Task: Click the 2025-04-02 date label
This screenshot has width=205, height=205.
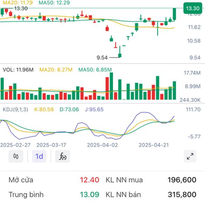Action: click(102, 145)
